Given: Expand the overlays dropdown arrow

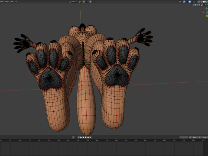Looking at the screenshot, I should [x=192, y=2].
